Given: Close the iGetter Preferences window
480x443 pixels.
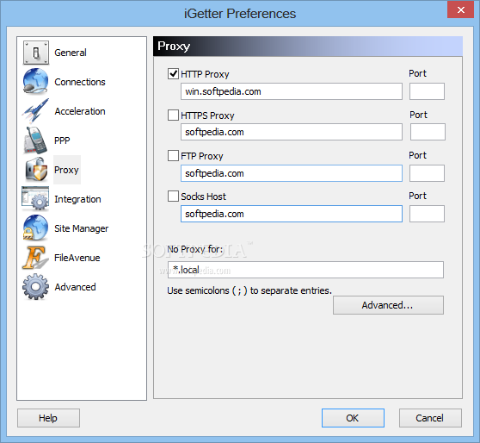Looking at the screenshot, I should click(460, 9).
